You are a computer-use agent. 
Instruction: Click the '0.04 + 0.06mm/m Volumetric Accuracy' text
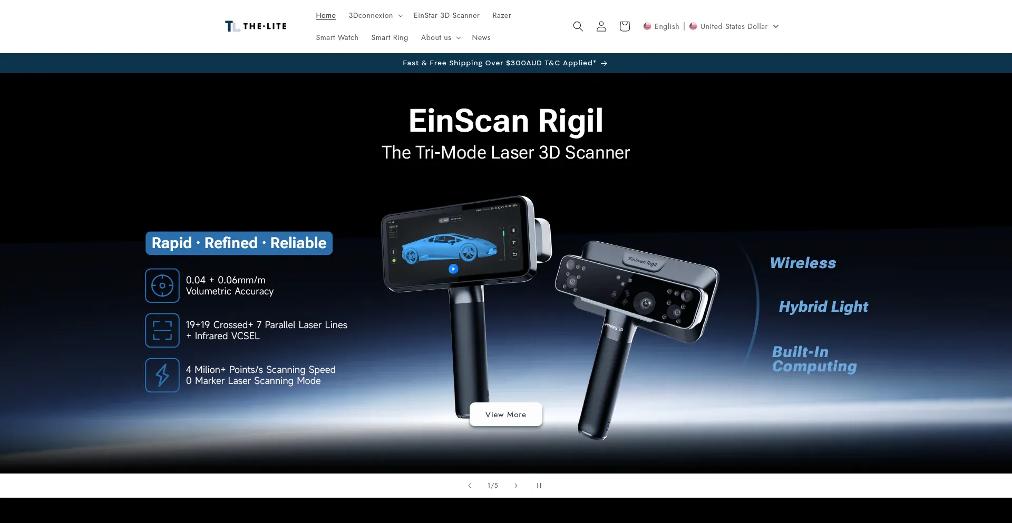[x=230, y=286]
